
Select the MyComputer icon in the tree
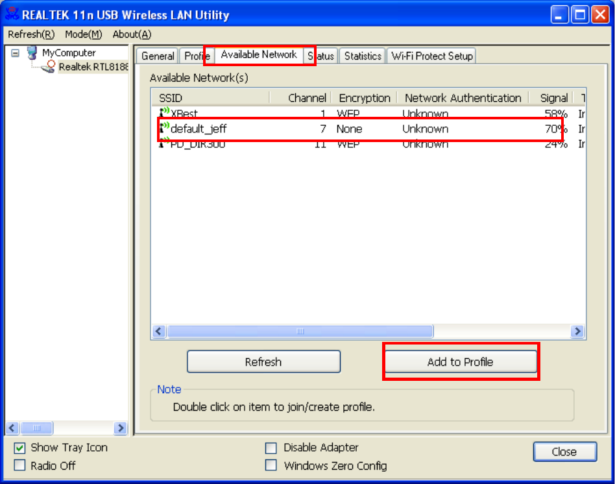[x=32, y=53]
